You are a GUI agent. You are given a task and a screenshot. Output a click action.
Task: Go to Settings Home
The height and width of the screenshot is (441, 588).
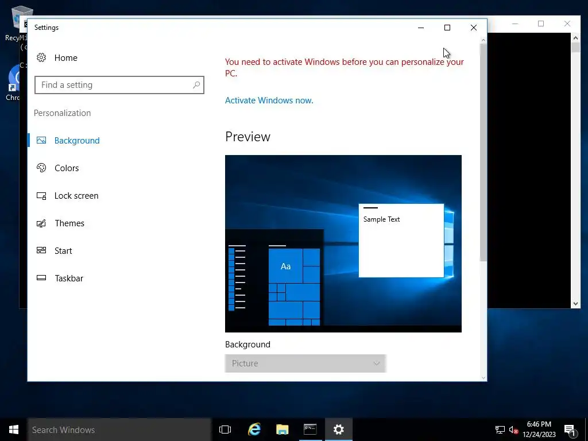65,58
